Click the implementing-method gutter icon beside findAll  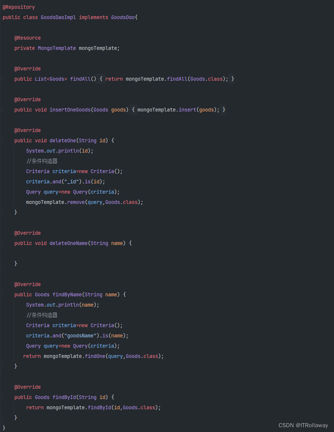[2, 79]
